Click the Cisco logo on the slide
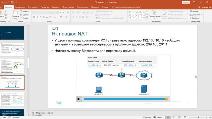Viewport: 212px width, 119px height. coord(59,103)
